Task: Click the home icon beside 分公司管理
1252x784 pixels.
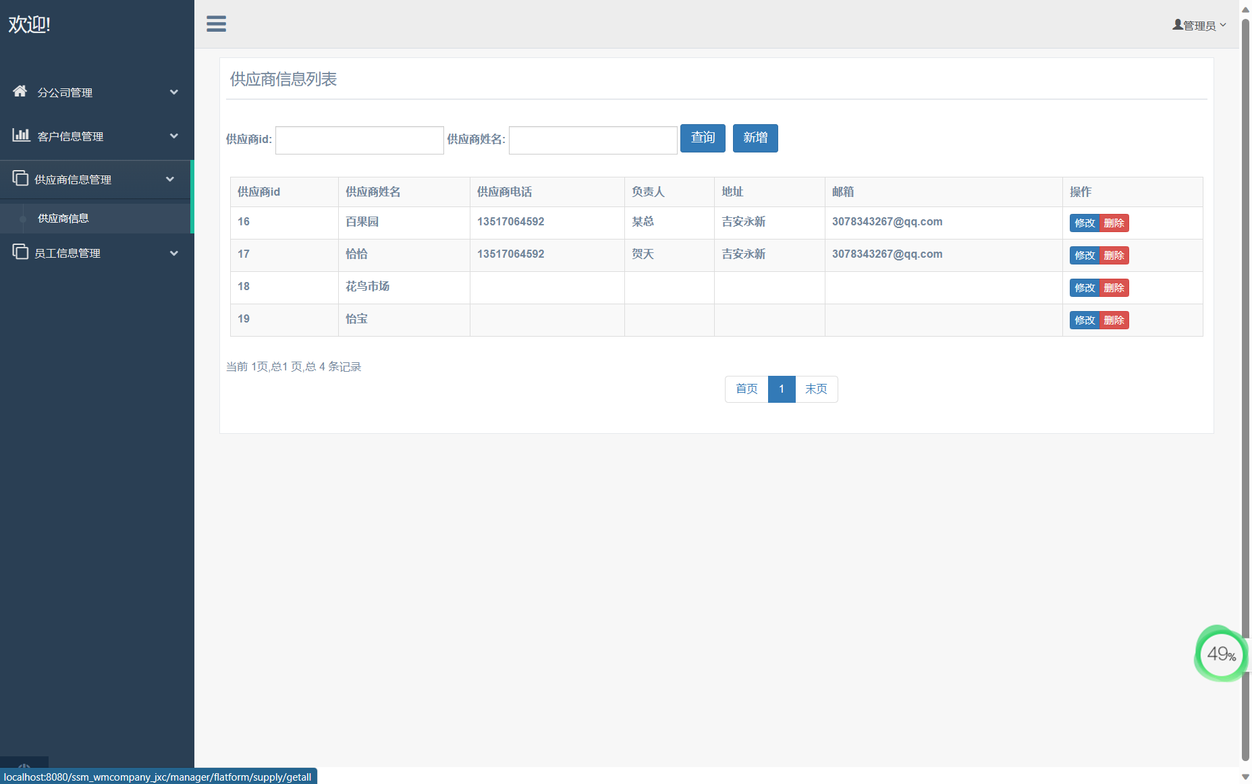Action: pos(20,91)
